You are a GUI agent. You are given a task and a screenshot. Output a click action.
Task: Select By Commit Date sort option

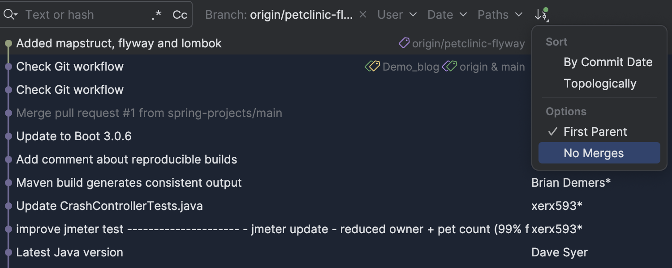pyautogui.click(x=607, y=62)
